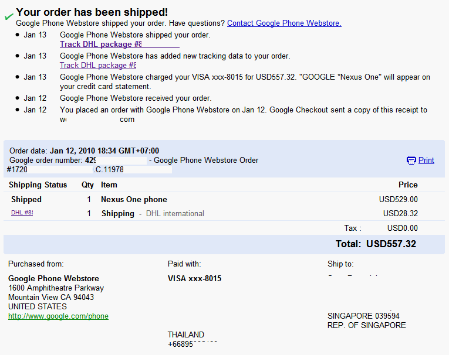Open the Print link
449x355 pixels.
[x=426, y=161]
